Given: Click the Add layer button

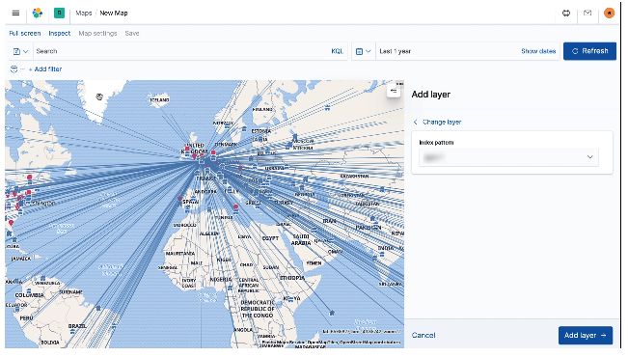Looking at the screenshot, I should [586, 336].
